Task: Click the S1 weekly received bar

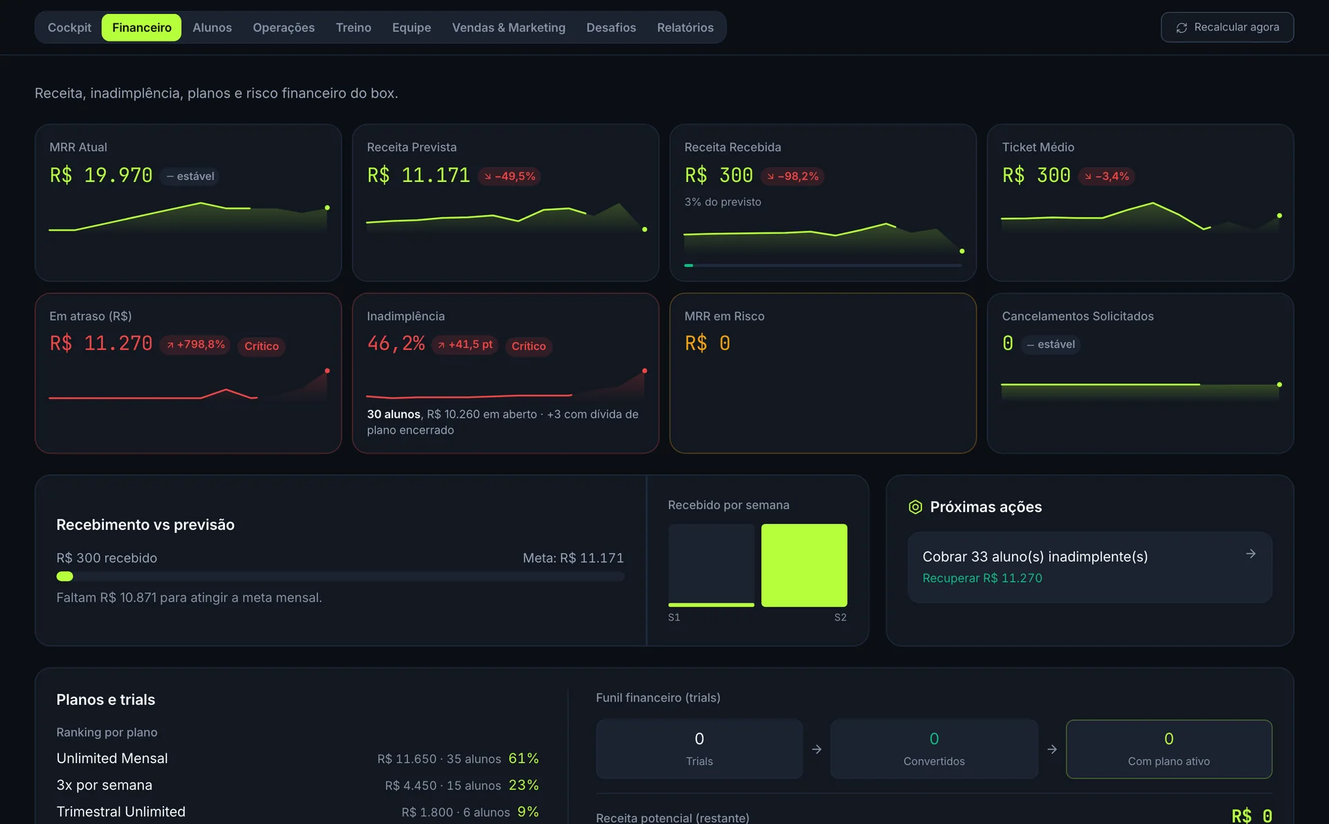Action: click(x=712, y=565)
